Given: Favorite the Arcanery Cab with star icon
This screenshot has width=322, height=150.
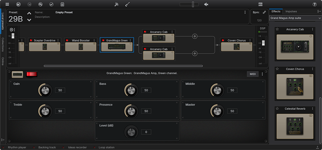Looking at the screenshot, I should click(277, 29).
